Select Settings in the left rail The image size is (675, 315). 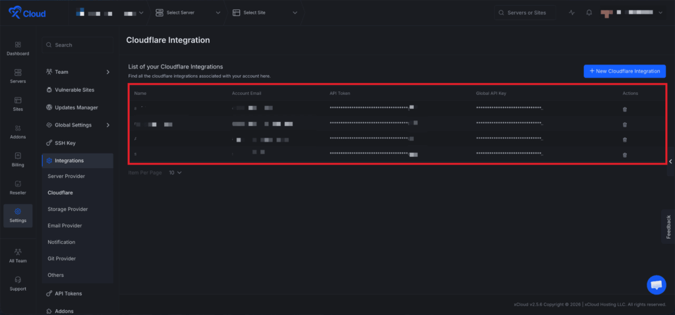(x=18, y=215)
